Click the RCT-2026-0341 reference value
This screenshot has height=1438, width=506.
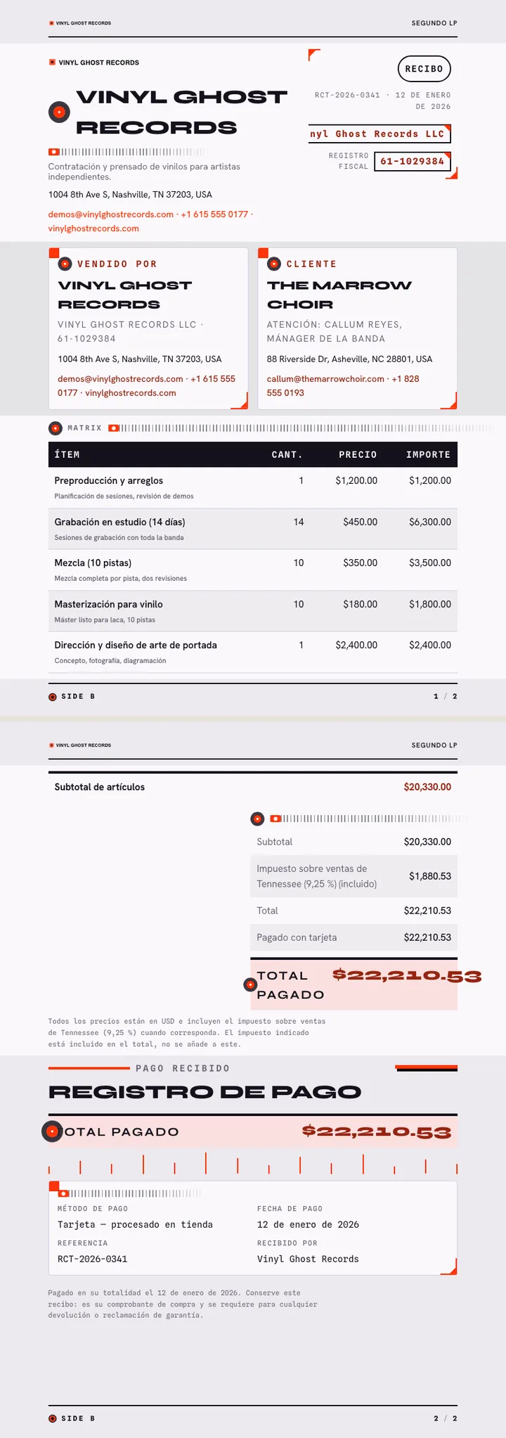93,1259
